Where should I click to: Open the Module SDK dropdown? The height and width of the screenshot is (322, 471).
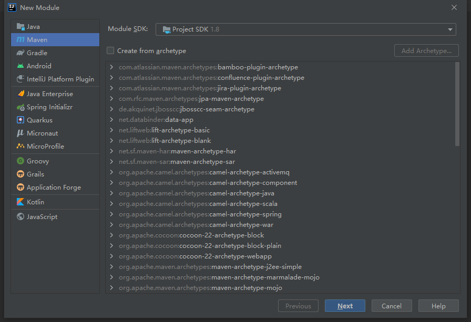coord(449,29)
